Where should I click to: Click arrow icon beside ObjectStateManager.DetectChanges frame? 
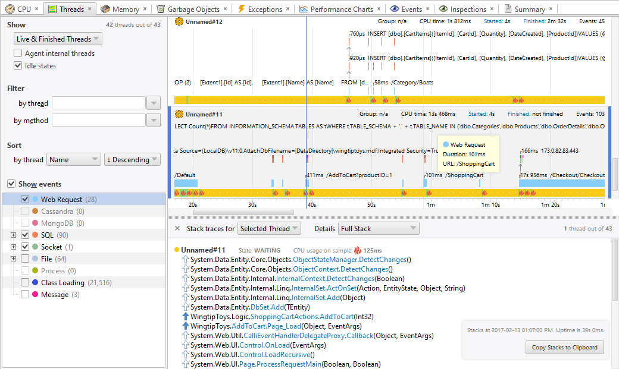186,260
